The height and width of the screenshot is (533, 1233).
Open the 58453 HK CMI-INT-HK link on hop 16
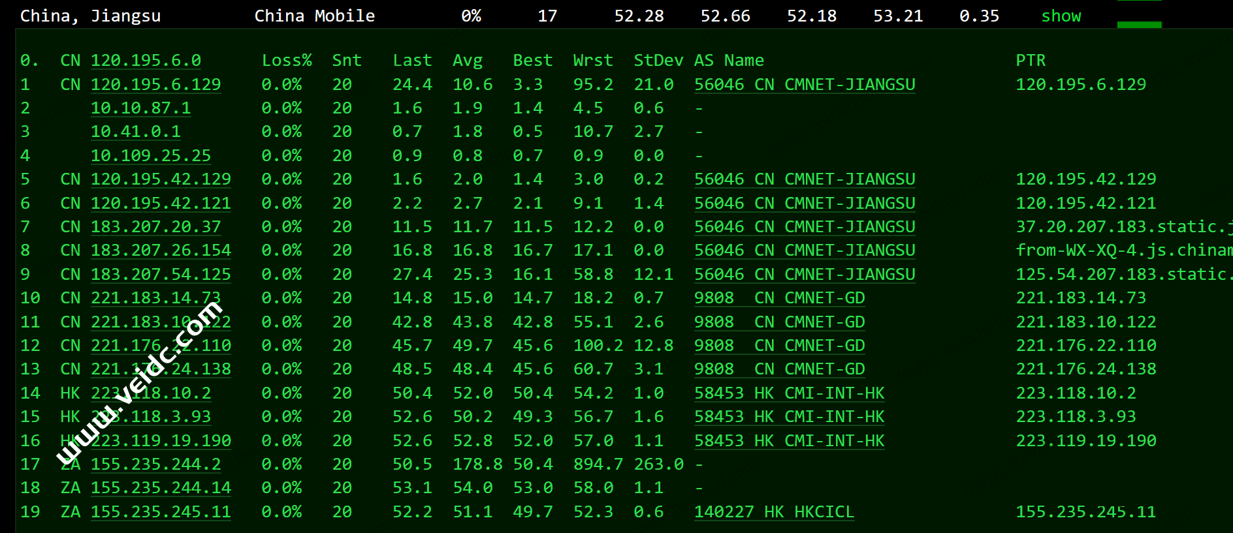(x=790, y=441)
